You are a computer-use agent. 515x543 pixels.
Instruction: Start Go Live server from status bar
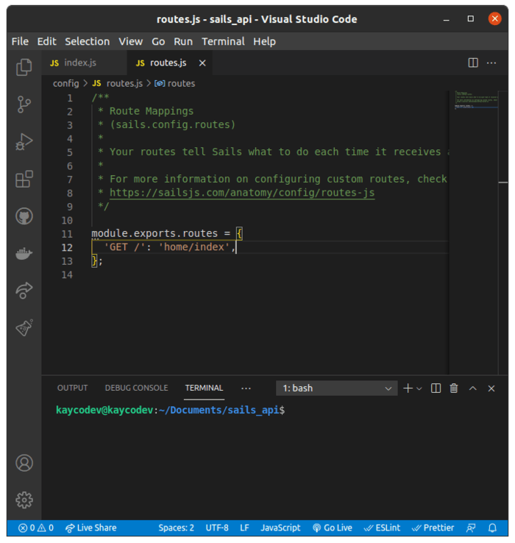[x=333, y=528]
